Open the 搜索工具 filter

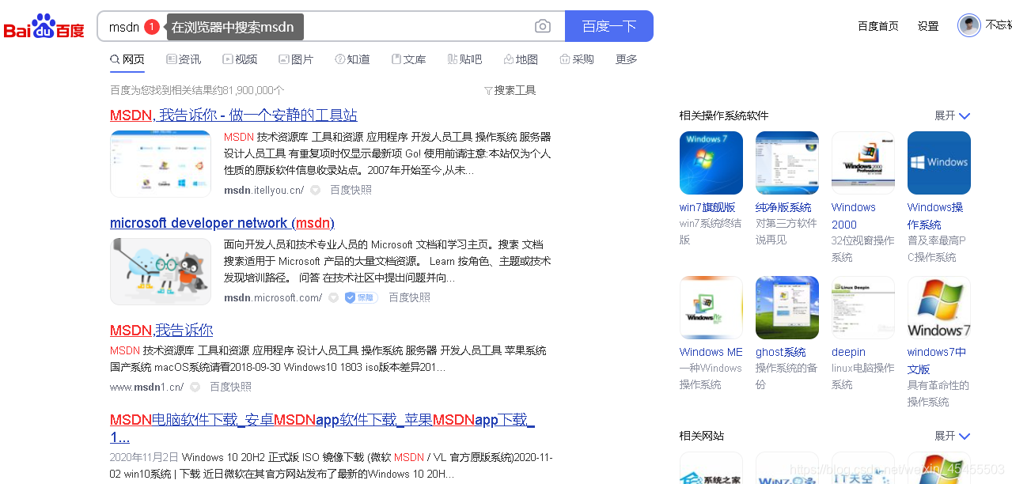tap(510, 90)
